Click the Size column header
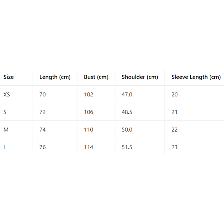Viewport: 224px width, 224px height. (x=9, y=77)
